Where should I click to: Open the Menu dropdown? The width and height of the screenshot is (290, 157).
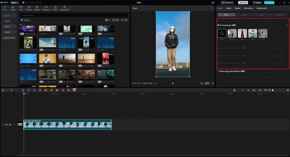click(x=14, y=3)
